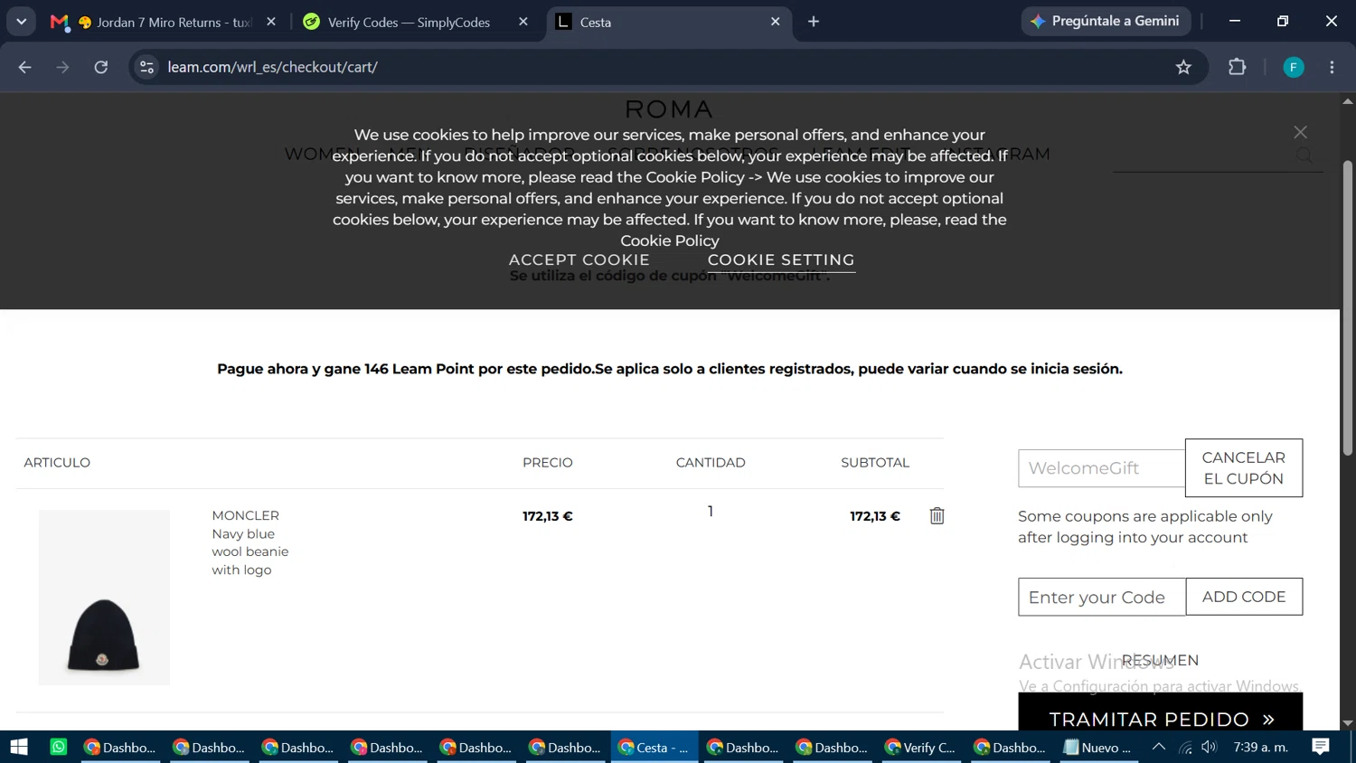Close the cookie banner with X
The width and height of the screenshot is (1356, 763).
tap(1300, 132)
